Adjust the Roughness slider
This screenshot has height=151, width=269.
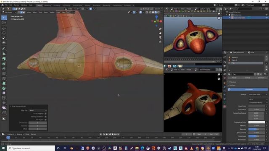256,136
